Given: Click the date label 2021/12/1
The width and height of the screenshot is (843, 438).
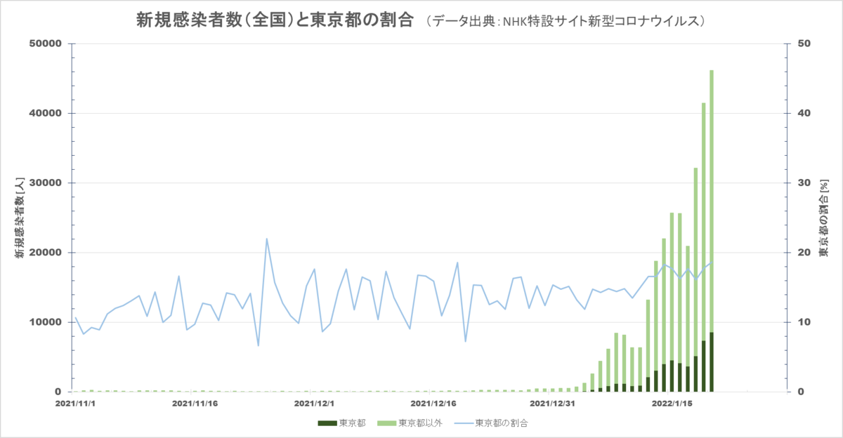Looking at the screenshot, I should tap(313, 404).
